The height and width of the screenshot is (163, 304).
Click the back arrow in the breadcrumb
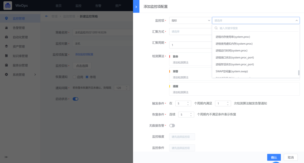[x=46, y=16]
